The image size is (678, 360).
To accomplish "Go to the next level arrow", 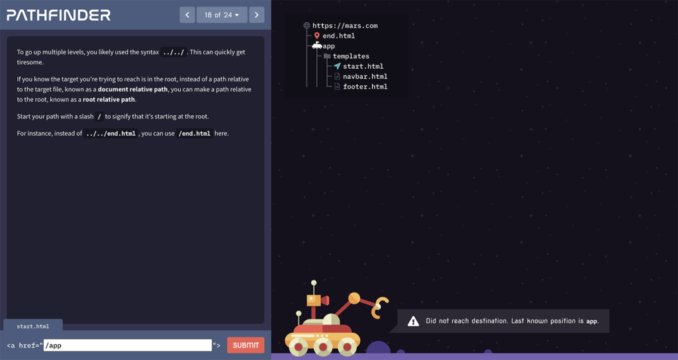I will click(257, 15).
